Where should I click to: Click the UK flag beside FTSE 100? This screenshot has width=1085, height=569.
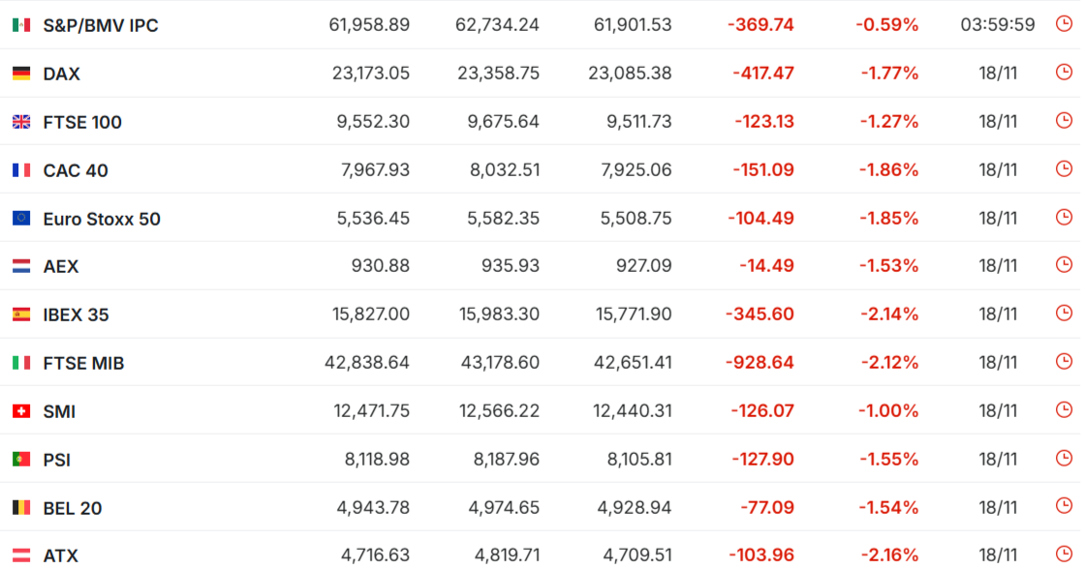click(21, 122)
